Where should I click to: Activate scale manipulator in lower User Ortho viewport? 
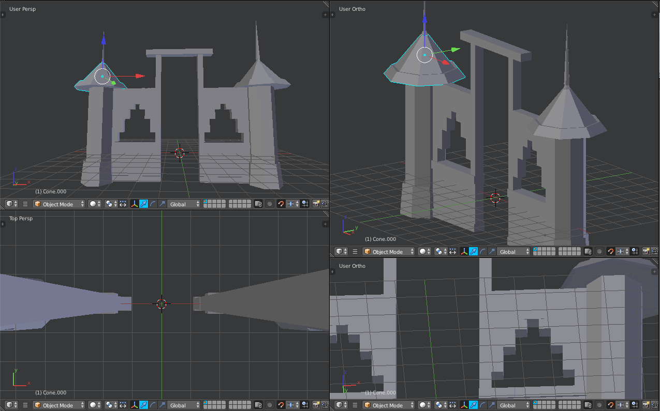pyautogui.click(x=492, y=405)
